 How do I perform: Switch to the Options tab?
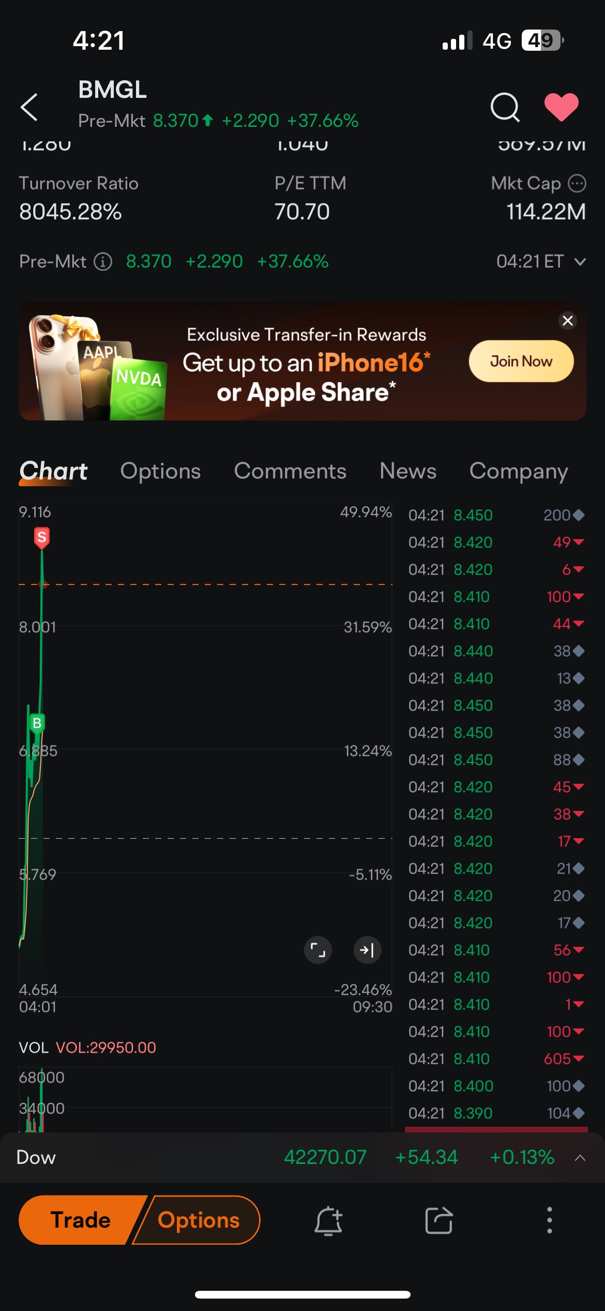pos(160,471)
